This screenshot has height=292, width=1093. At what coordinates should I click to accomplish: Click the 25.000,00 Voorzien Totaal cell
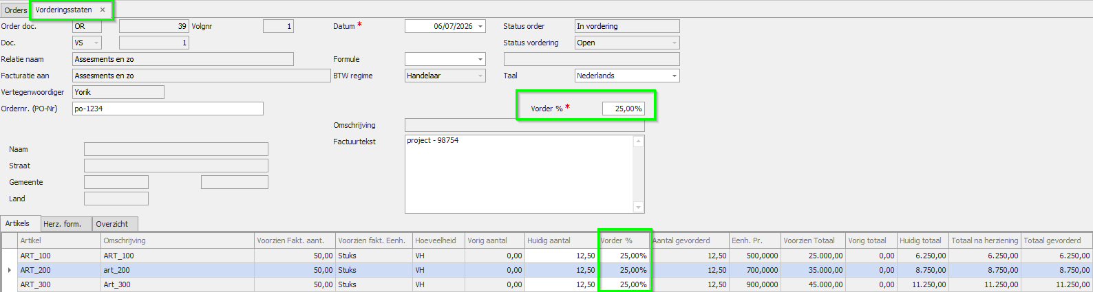click(x=814, y=256)
